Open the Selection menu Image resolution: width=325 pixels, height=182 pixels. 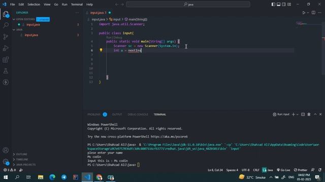(34, 5)
